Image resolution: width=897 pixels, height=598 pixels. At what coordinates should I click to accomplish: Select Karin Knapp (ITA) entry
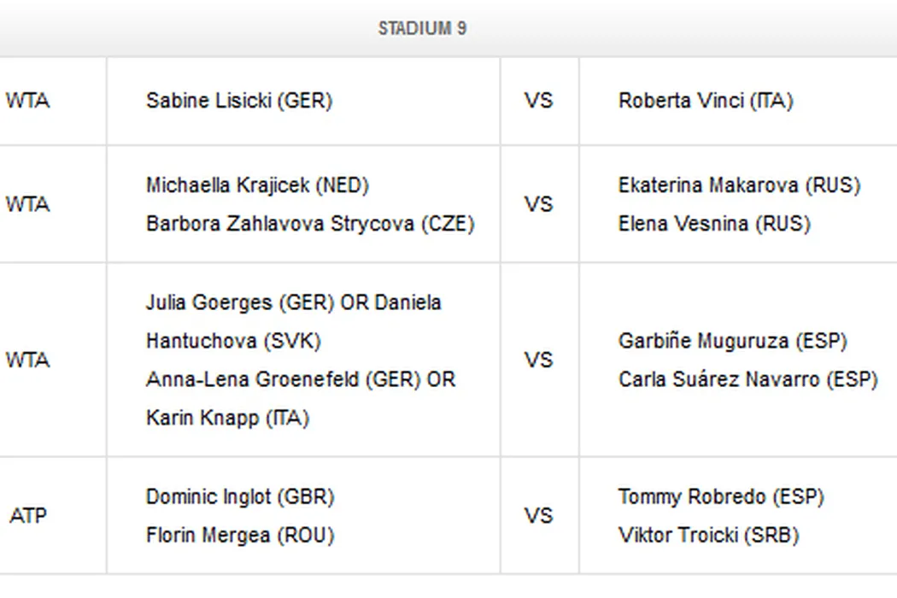tap(227, 418)
